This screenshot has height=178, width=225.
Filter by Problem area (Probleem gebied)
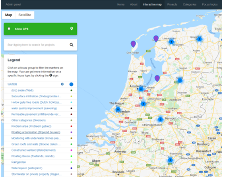pos(31,126)
